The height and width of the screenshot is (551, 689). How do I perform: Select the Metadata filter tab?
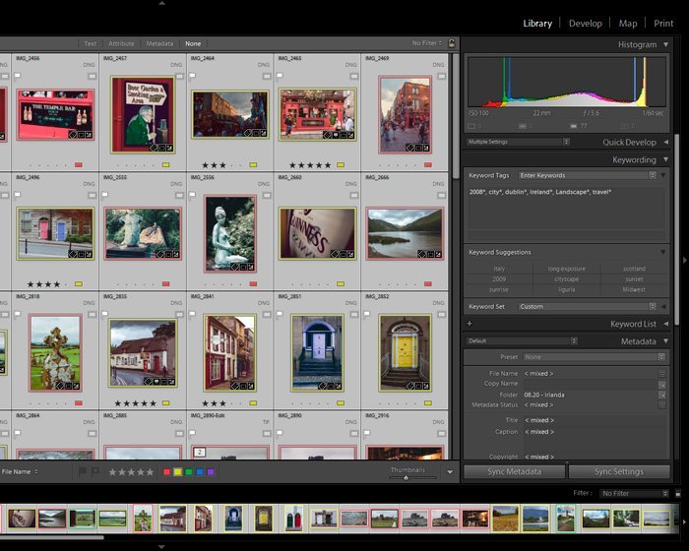159,43
